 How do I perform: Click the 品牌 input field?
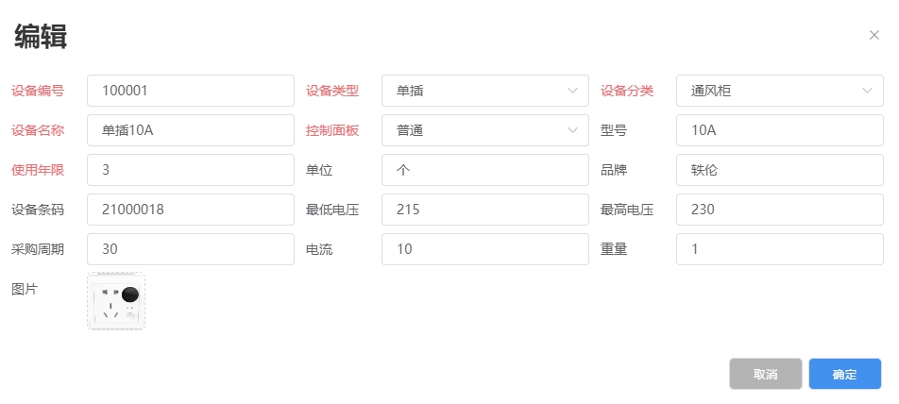pyautogui.click(x=779, y=170)
